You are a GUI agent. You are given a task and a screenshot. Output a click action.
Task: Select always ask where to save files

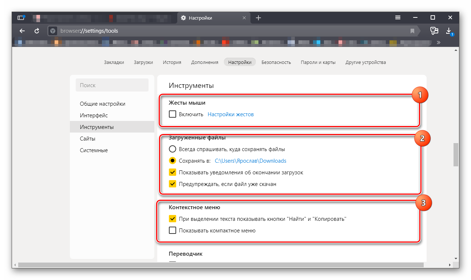pos(173,149)
